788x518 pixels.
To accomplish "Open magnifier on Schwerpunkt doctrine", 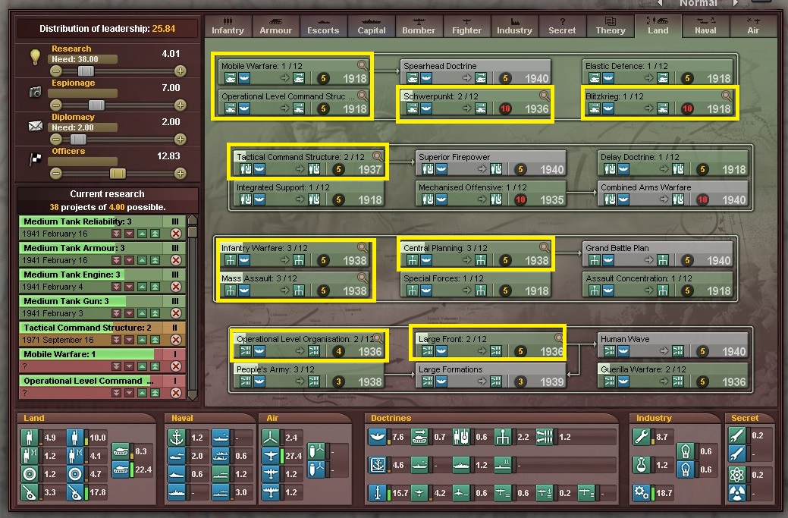I will click(545, 96).
